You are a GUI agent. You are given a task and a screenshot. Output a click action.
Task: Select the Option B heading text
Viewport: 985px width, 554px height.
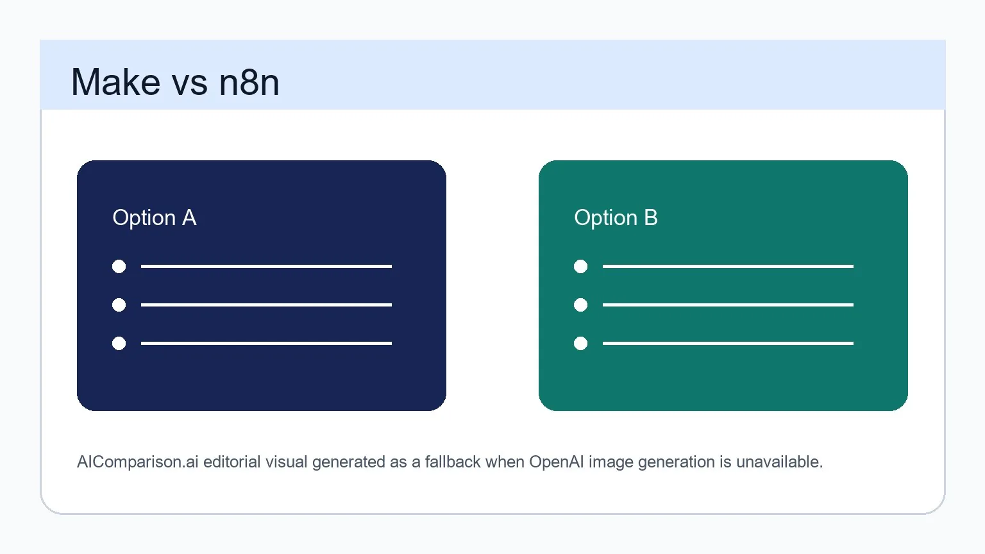pos(616,218)
